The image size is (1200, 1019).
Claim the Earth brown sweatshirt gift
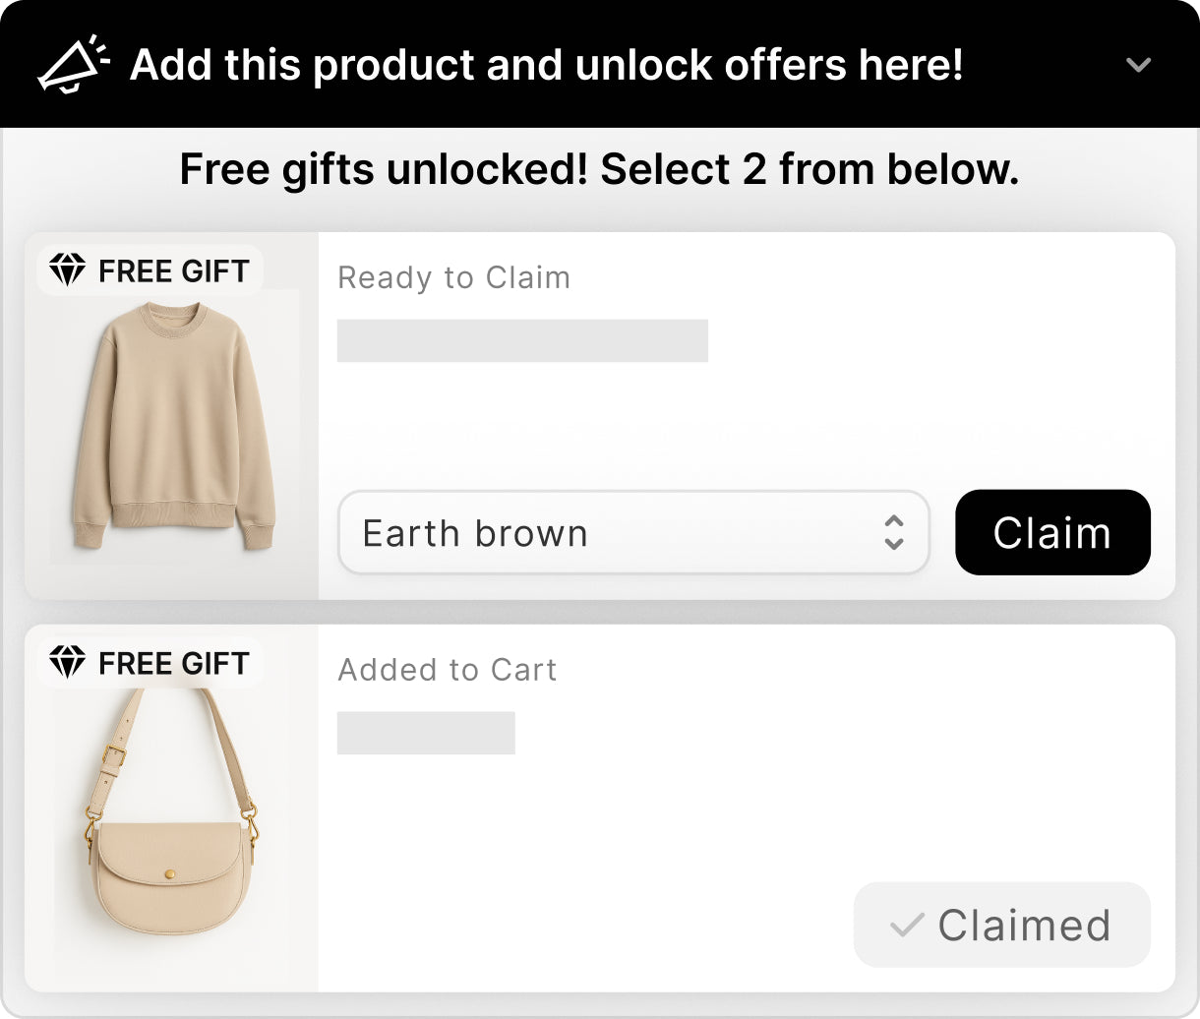click(1051, 532)
